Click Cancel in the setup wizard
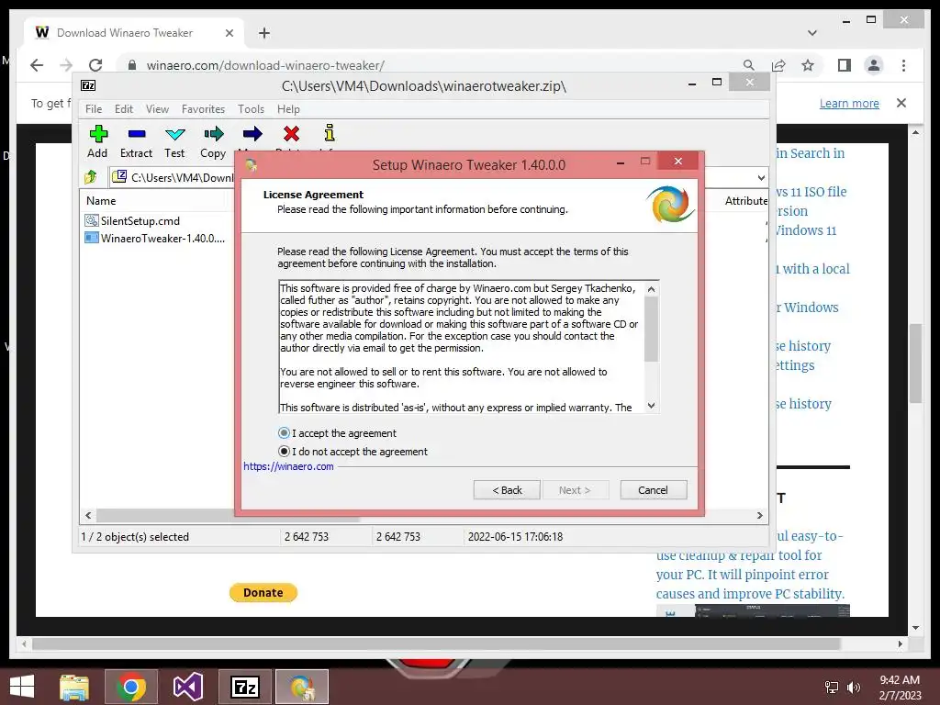The height and width of the screenshot is (705, 940). pyautogui.click(x=653, y=490)
